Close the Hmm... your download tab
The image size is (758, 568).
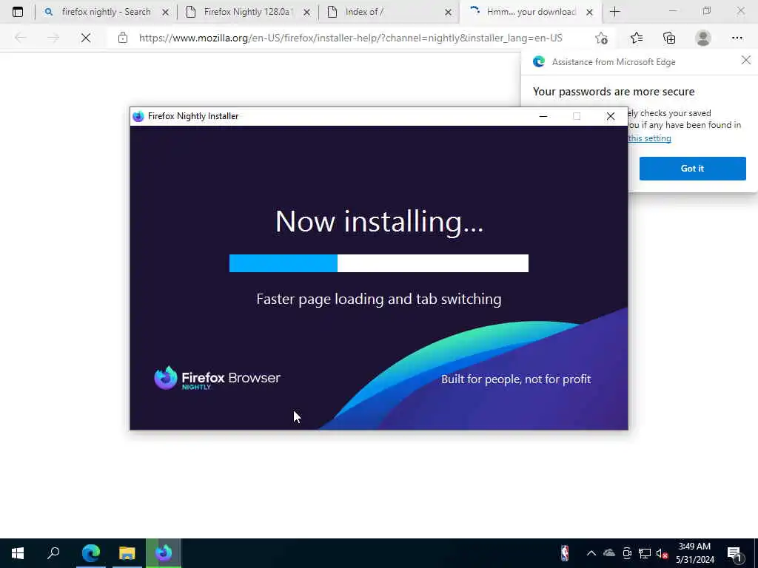[x=589, y=12]
